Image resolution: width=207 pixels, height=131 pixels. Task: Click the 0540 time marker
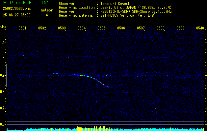point(200,28)
